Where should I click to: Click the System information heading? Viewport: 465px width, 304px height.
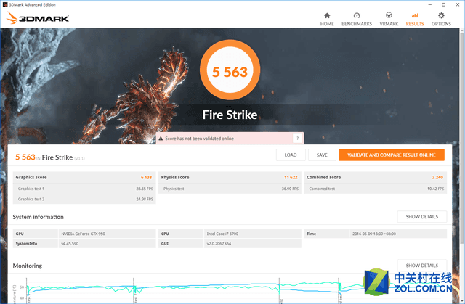pos(39,217)
